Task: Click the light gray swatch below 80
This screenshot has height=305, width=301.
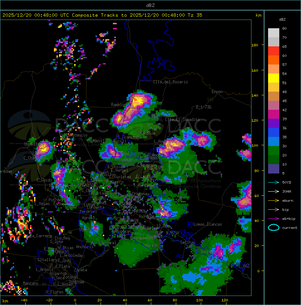Action: pos(274,33)
